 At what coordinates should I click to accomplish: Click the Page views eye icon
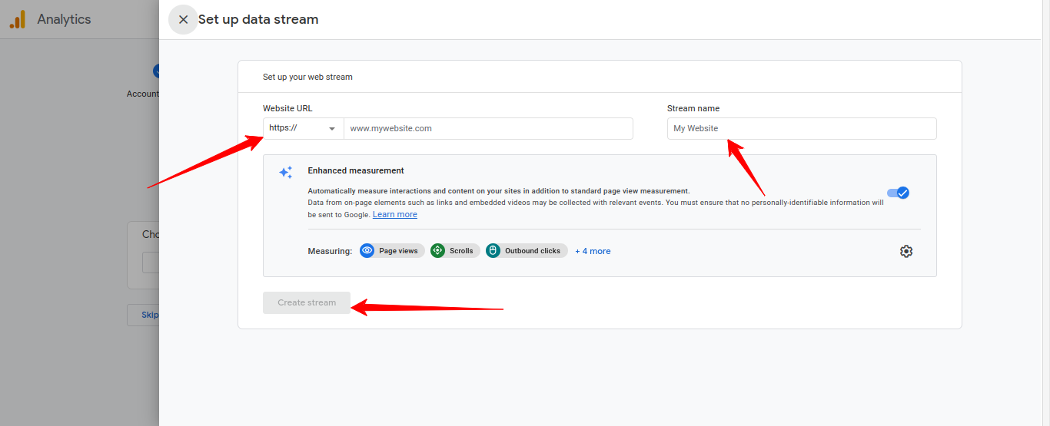(367, 251)
